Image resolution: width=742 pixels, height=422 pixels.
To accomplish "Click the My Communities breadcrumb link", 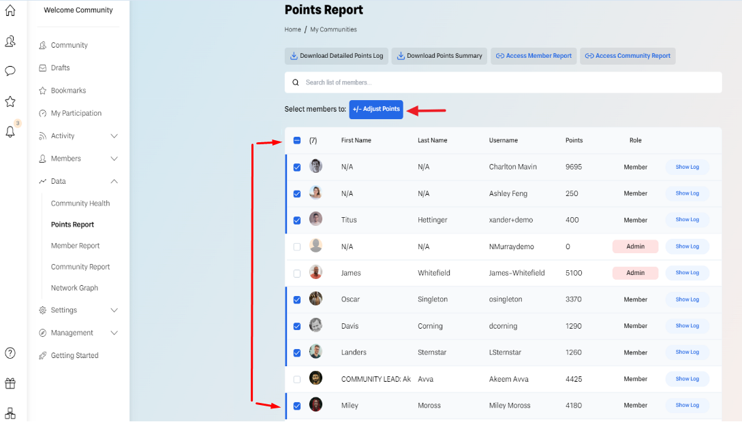I will [333, 29].
